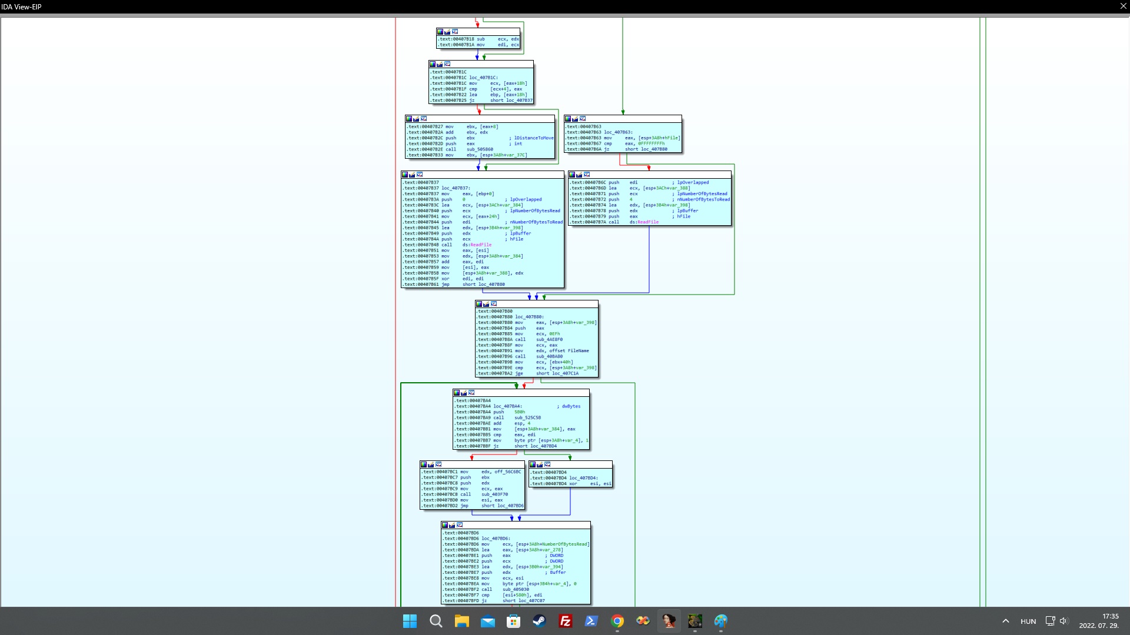Close the IDA View-EIP window

pyautogui.click(x=1123, y=6)
